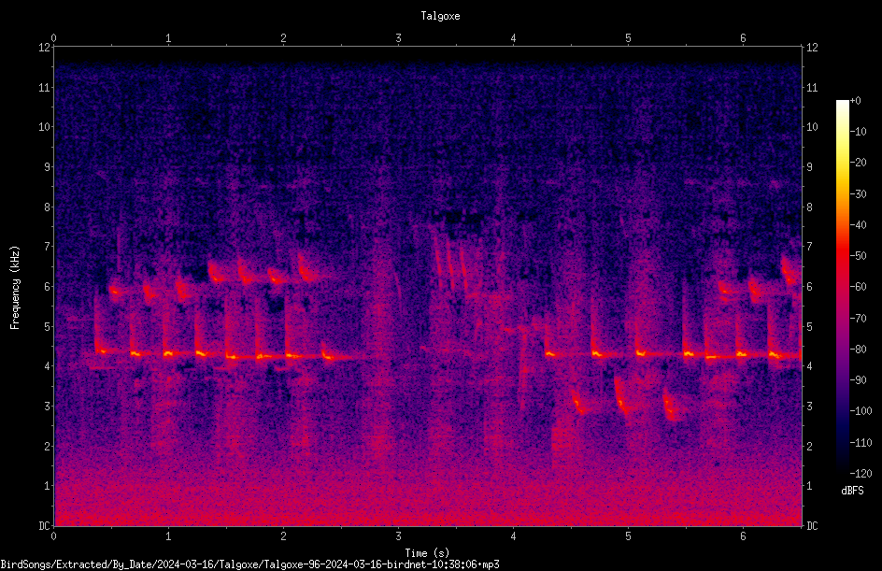Click the Talgoxe title above the spectrogram
882x571 pixels.
click(x=440, y=16)
